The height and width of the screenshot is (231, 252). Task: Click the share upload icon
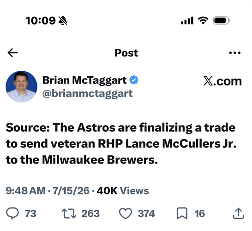click(239, 213)
